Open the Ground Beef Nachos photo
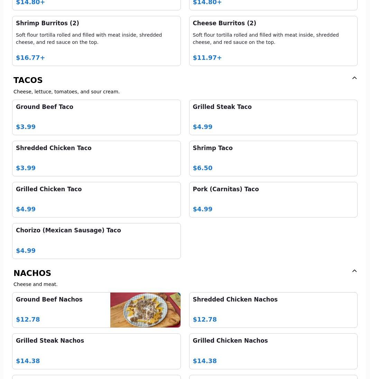370x379 pixels. [145, 310]
